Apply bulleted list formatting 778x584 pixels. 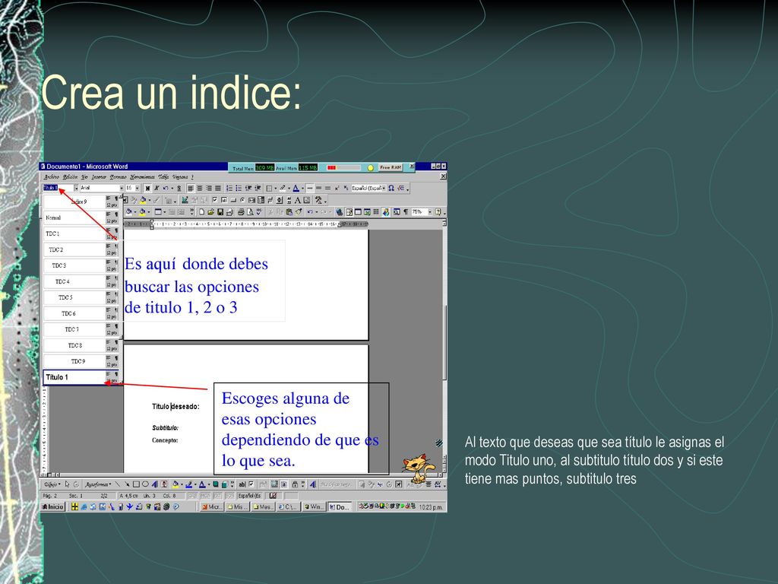239,189
